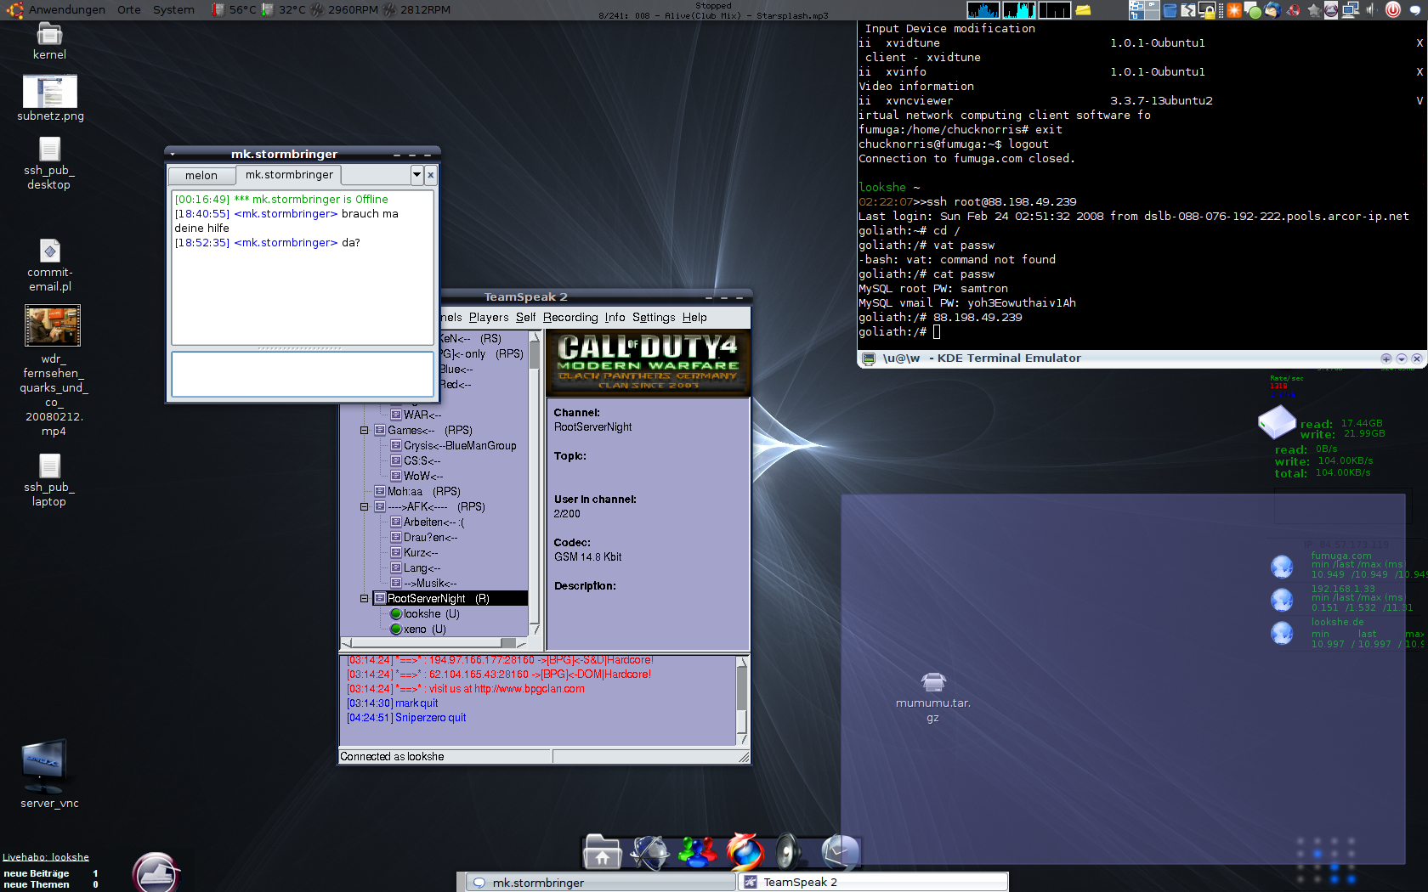Switch to TeamSpeak 2 taskbar button

click(873, 883)
